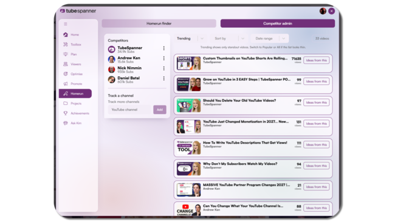The image size is (395, 222).
Task: Click Daniel Batal competitor avatar
Action: (x=112, y=79)
